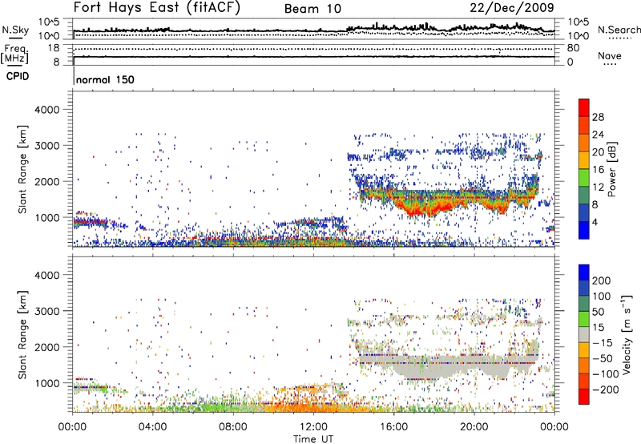Click the "20:00" time tick label
The height and width of the screenshot is (444, 641).
(x=474, y=427)
